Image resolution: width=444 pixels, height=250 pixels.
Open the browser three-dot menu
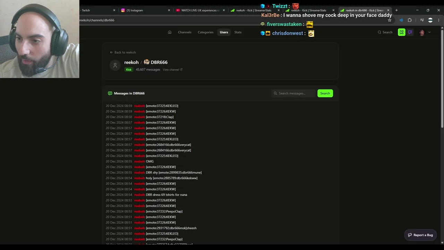(x=439, y=20)
